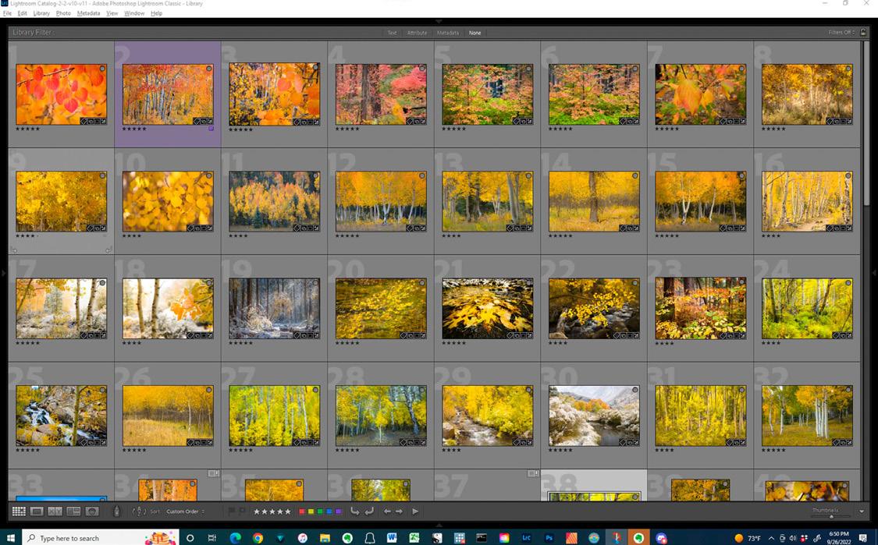Toggle the filter lock icon
The width and height of the screenshot is (878, 545).
click(863, 33)
